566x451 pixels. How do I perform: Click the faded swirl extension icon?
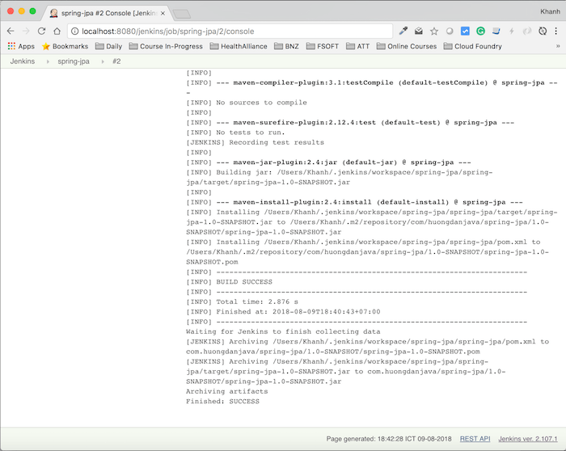(x=527, y=32)
